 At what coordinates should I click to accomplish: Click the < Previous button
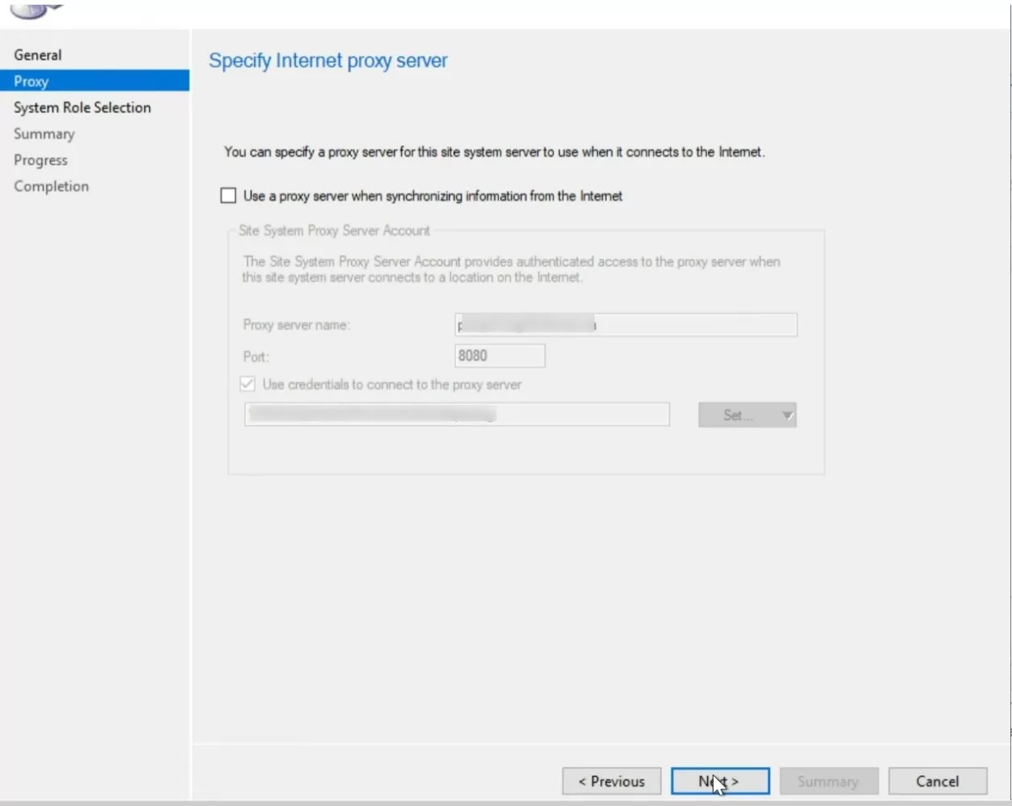click(612, 781)
